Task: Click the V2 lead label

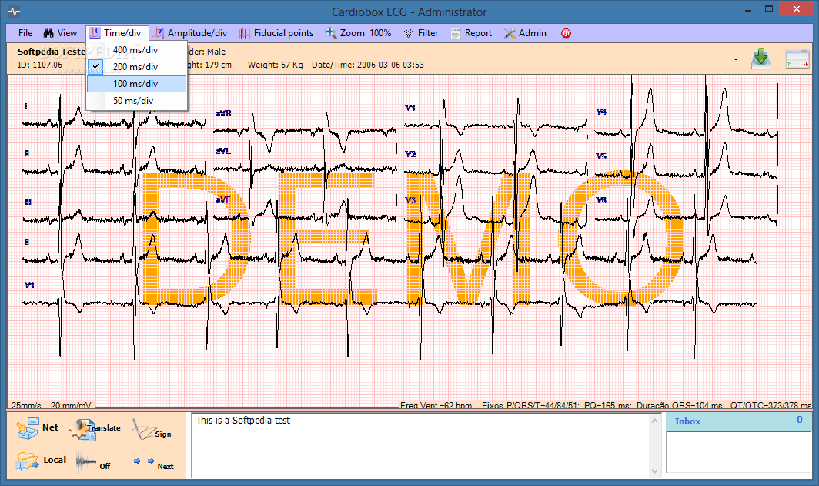Action: pos(410,154)
